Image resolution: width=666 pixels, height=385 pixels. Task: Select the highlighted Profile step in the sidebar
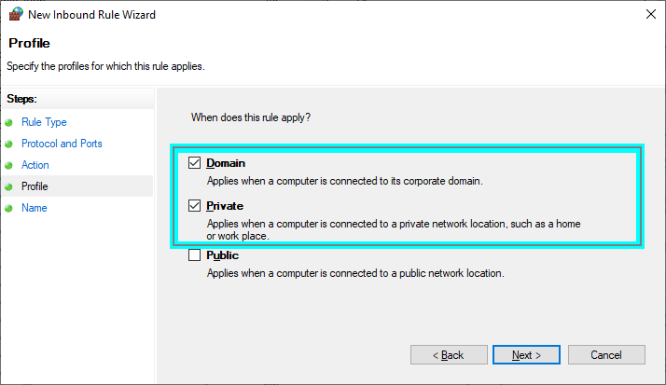35,186
